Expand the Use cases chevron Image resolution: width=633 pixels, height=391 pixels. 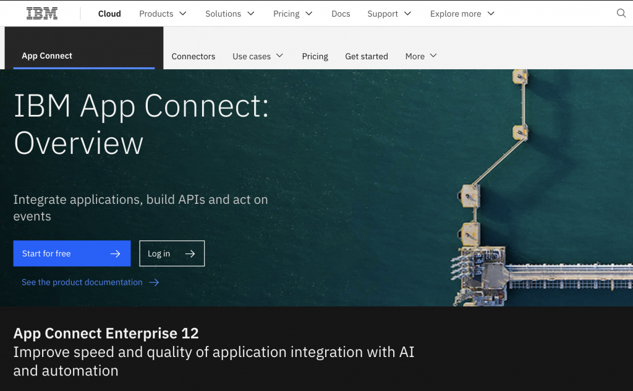280,56
